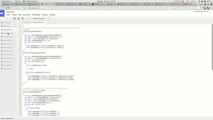
Task: Open the dropdown arrow next to BinanceClient file
Action: coord(15,30)
